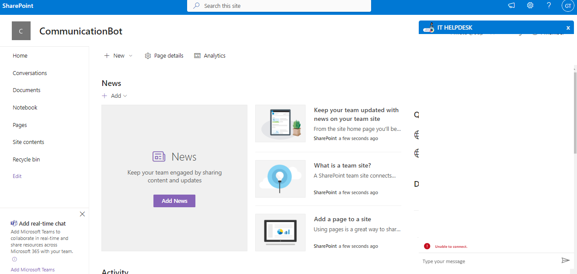The width and height of the screenshot is (577, 274).
Task: Open the megaphone notifications icon
Action: [x=511, y=6]
